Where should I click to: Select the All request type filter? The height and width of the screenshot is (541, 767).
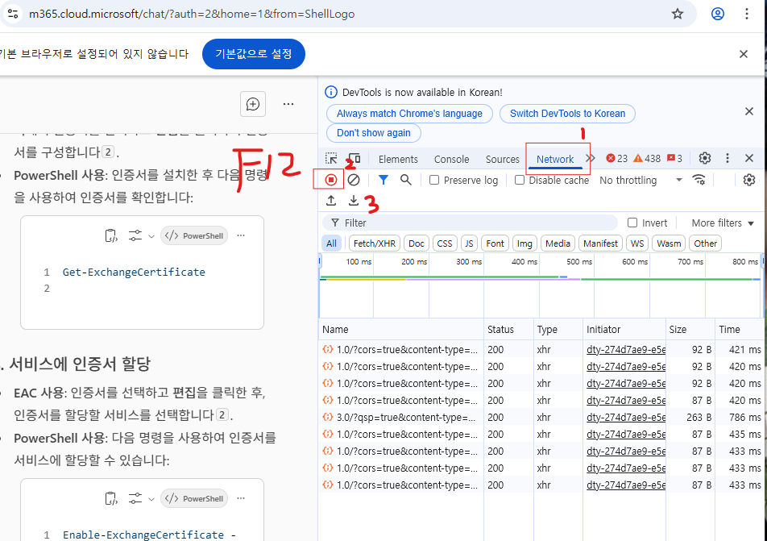point(332,243)
